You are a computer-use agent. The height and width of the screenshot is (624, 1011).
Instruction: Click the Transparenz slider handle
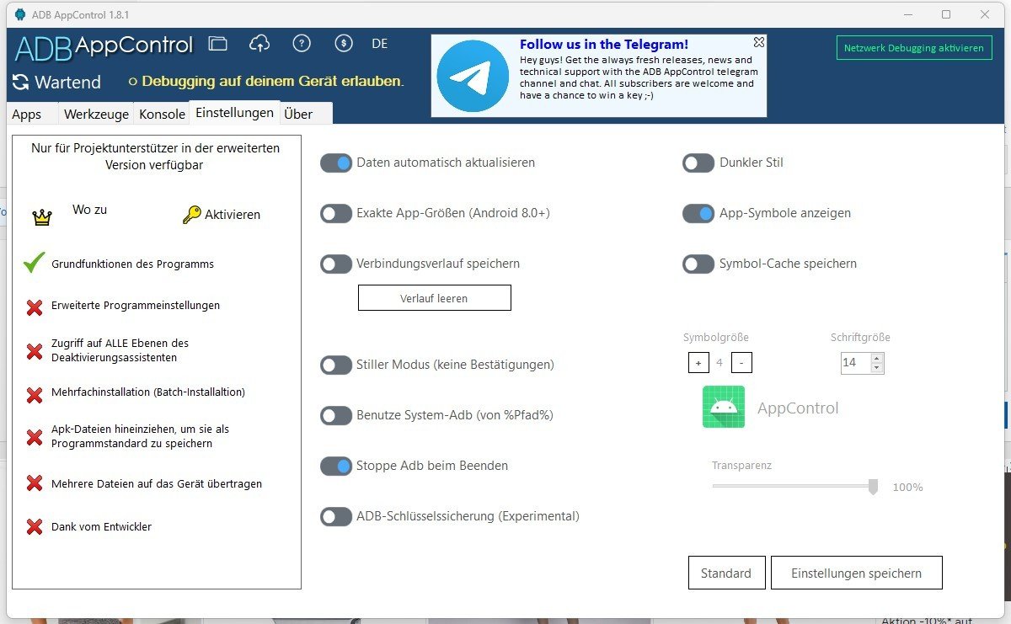pos(873,487)
